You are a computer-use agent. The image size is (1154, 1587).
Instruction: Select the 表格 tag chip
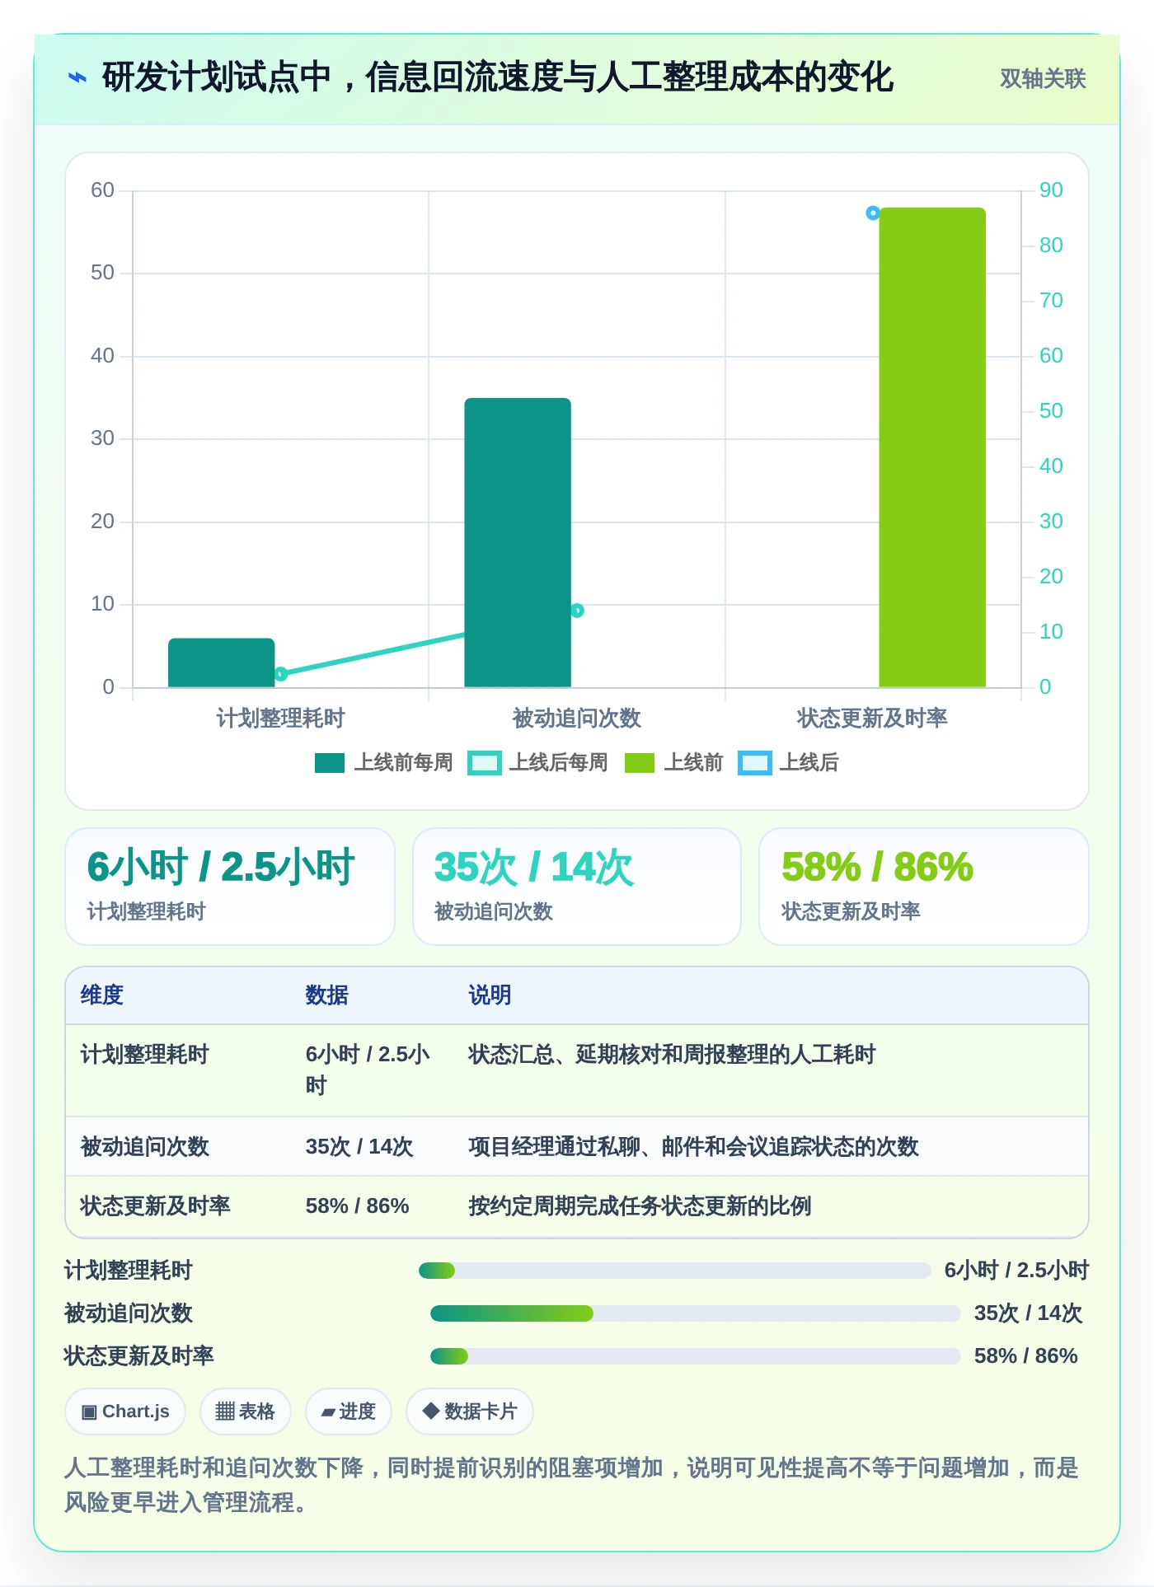coord(245,1411)
